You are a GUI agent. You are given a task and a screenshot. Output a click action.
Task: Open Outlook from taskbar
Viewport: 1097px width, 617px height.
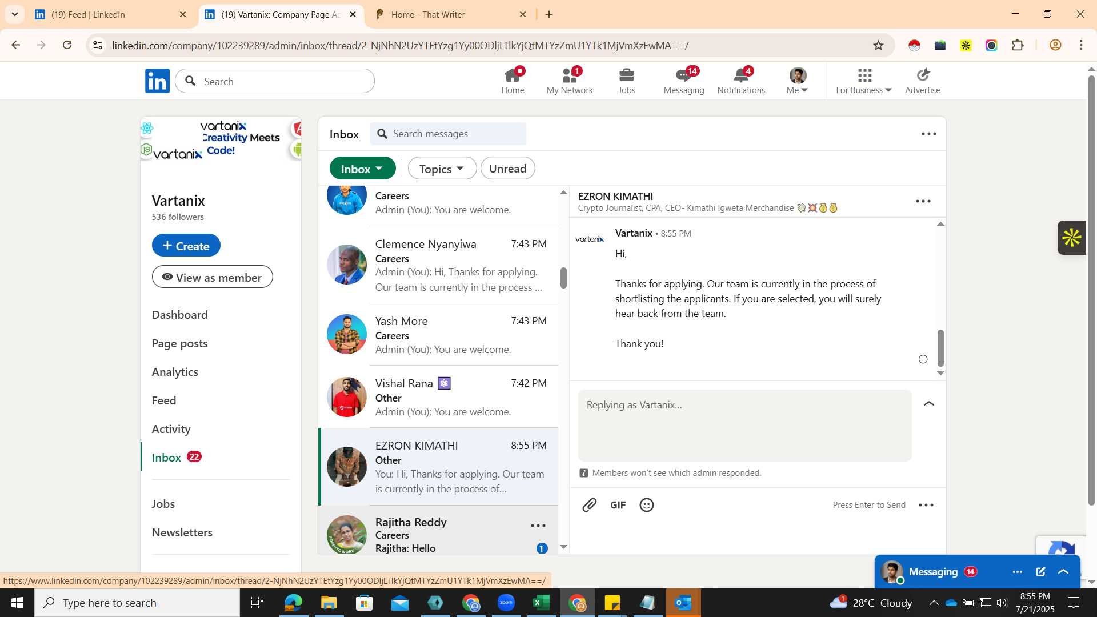click(x=683, y=603)
